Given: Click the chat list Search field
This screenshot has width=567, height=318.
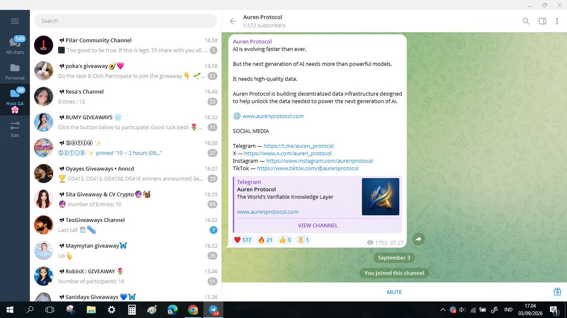Looking at the screenshot, I should [x=126, y=21].
